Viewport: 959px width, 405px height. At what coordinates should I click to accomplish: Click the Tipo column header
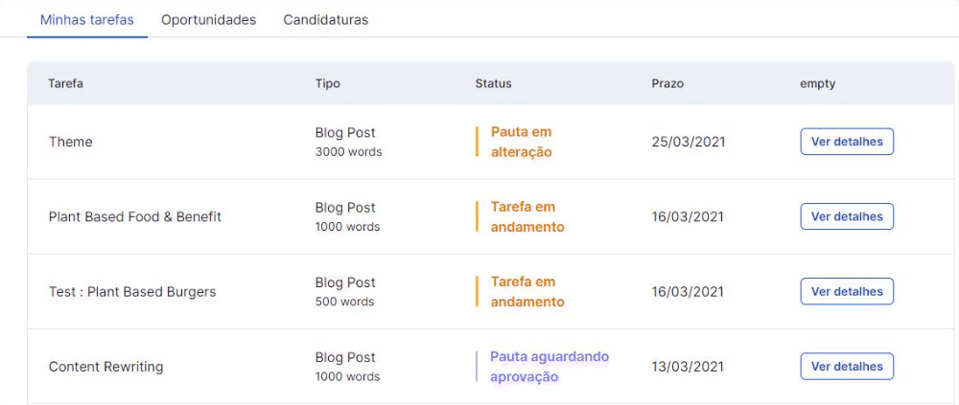328,83
